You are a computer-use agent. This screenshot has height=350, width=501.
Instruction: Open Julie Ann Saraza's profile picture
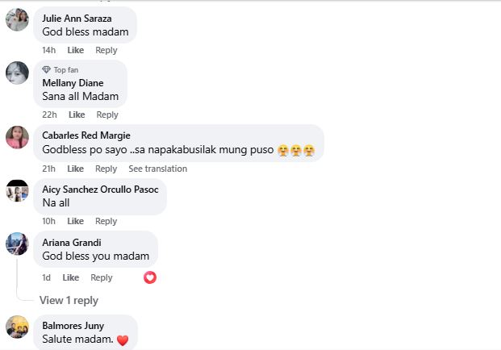pos(17,19)
